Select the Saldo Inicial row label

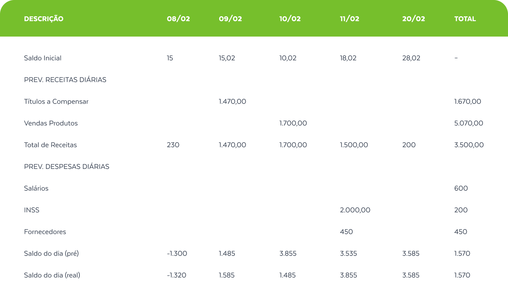(43, 58)
